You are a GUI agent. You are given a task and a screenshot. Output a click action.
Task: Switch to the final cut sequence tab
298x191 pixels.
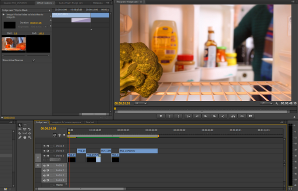tap(90, 122)
